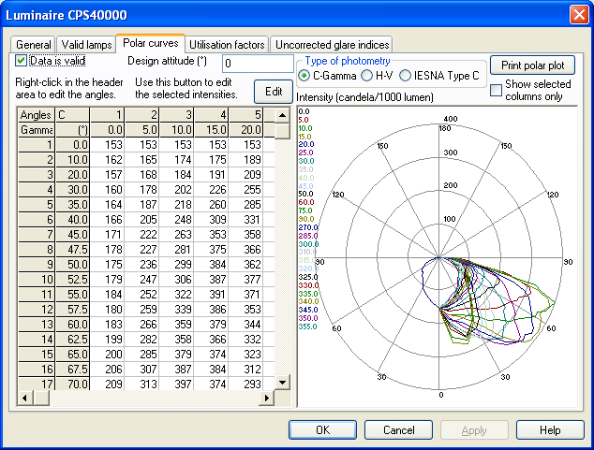Click the Cancel button
Screen dimensions: 594x450
coord(399,430)
